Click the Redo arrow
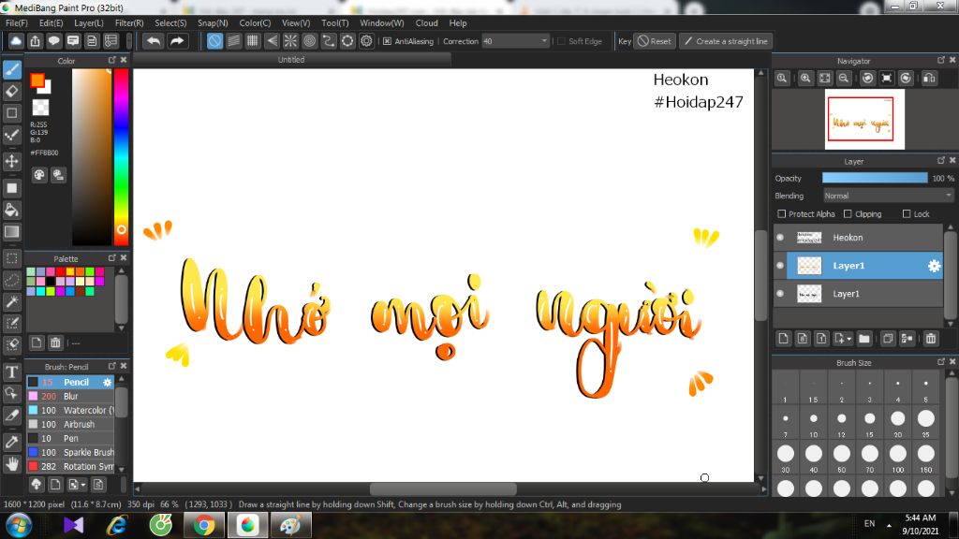 [177, 41]
